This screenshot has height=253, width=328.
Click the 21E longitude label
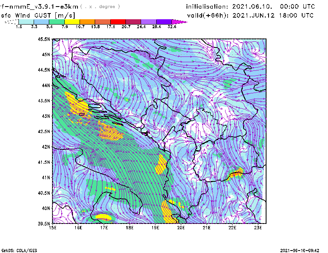point(207,228)
